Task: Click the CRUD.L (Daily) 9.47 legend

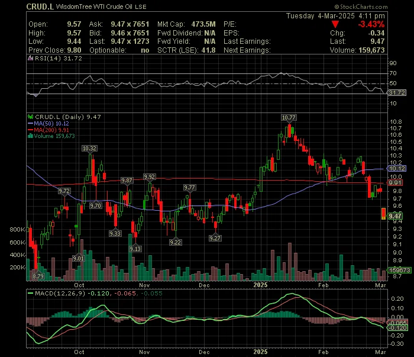Action: click(68, 117)
